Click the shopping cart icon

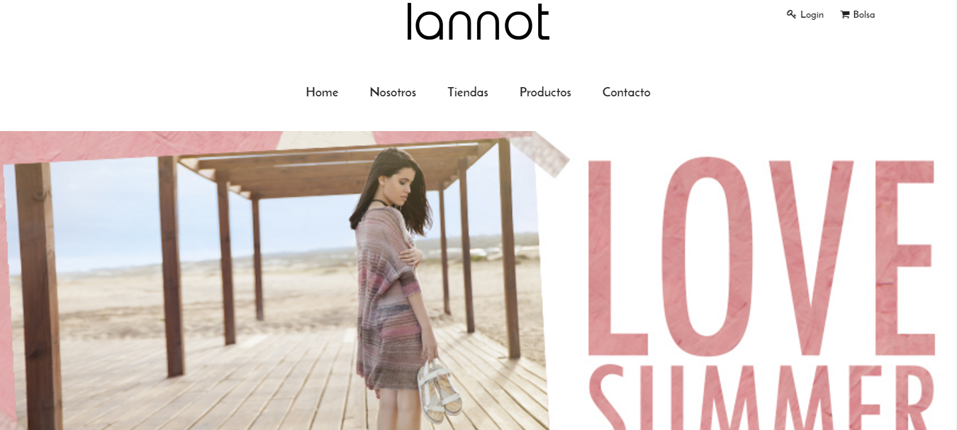[x=845, y=14]
